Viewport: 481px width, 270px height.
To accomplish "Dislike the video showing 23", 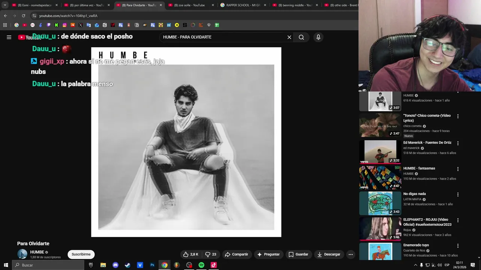I will click(210, 254).
